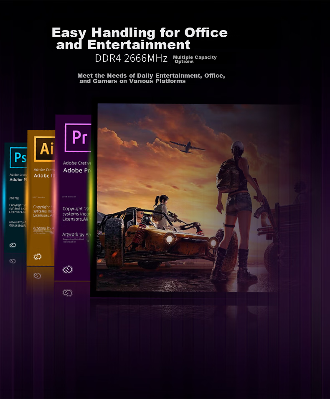Open the game scene image with buggy
The height and width of the screenshot is (399, 330).
(x=198, y=197)
